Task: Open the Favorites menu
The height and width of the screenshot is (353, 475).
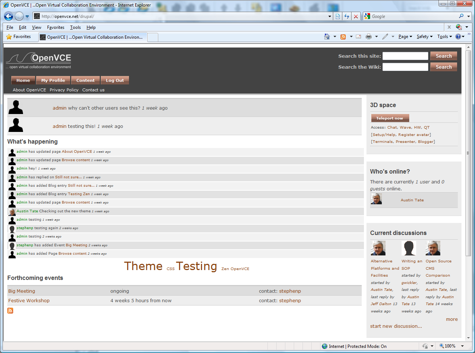Action: coord(56,27)
